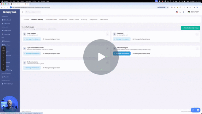Screen dimensions: 202x114
Task: Click the Wi-Fi icon in the menu bar
Action: coord(179,1)
